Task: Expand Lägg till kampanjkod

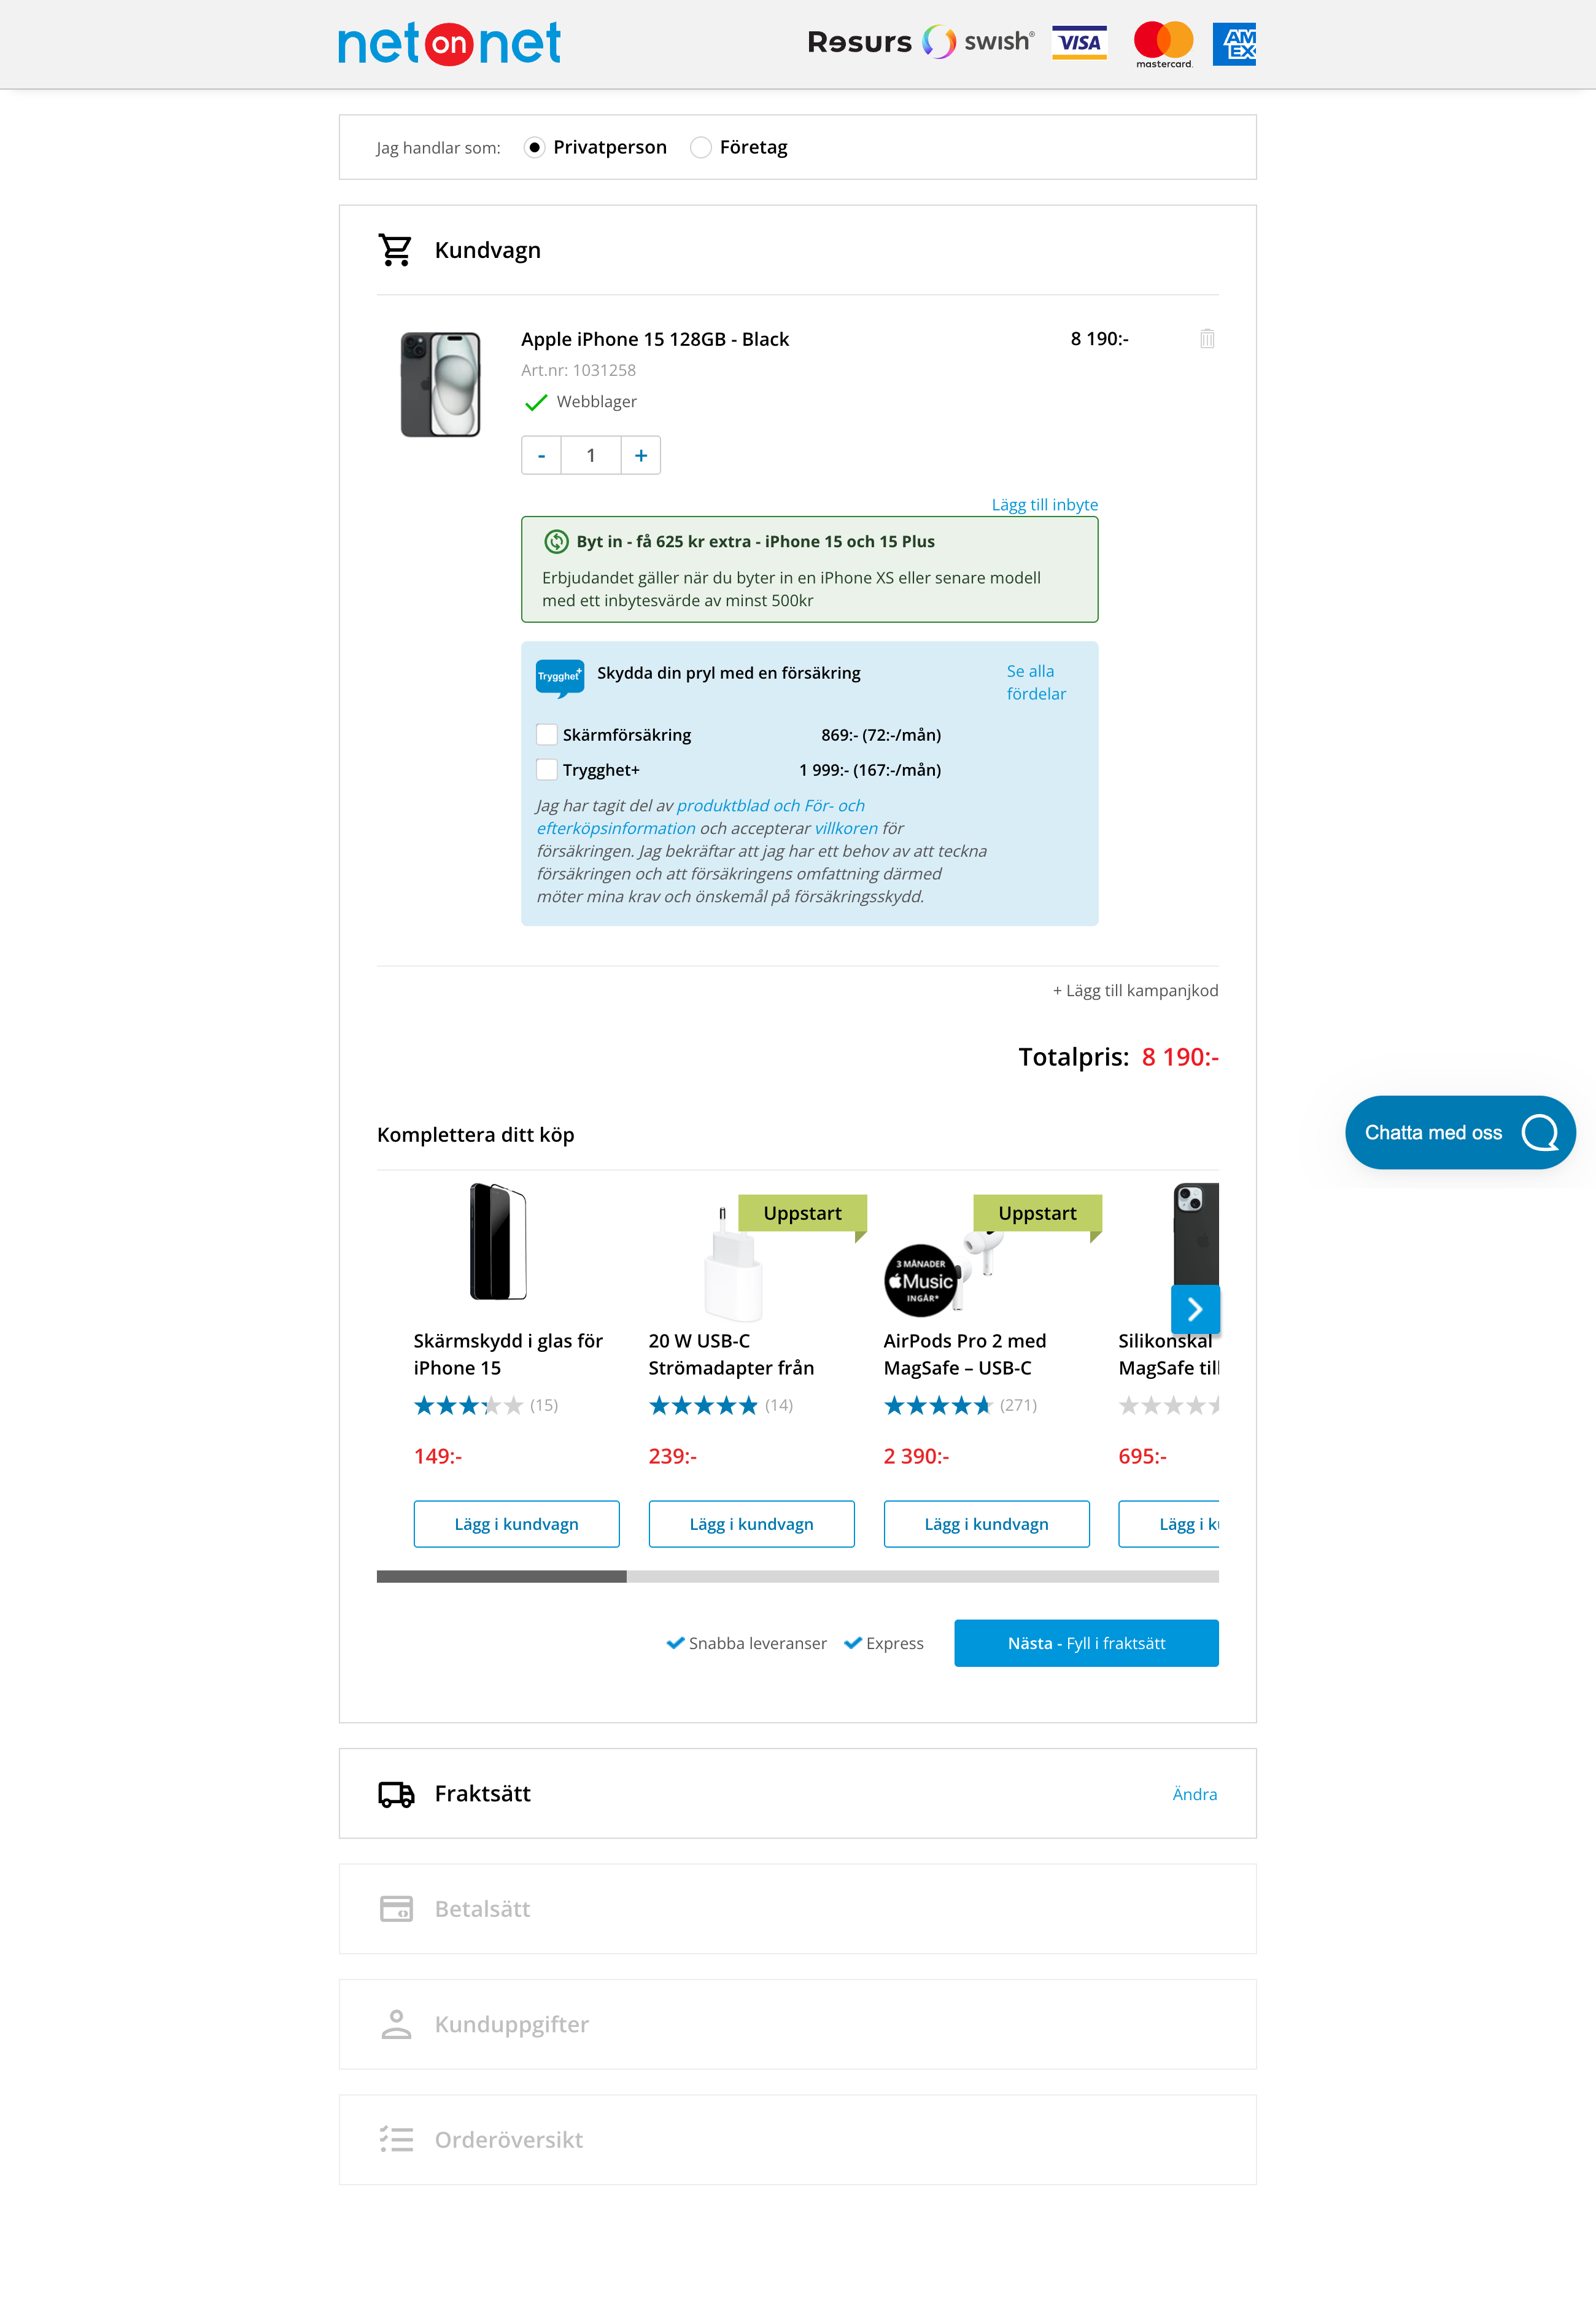Action: [x=1136, y=991]
